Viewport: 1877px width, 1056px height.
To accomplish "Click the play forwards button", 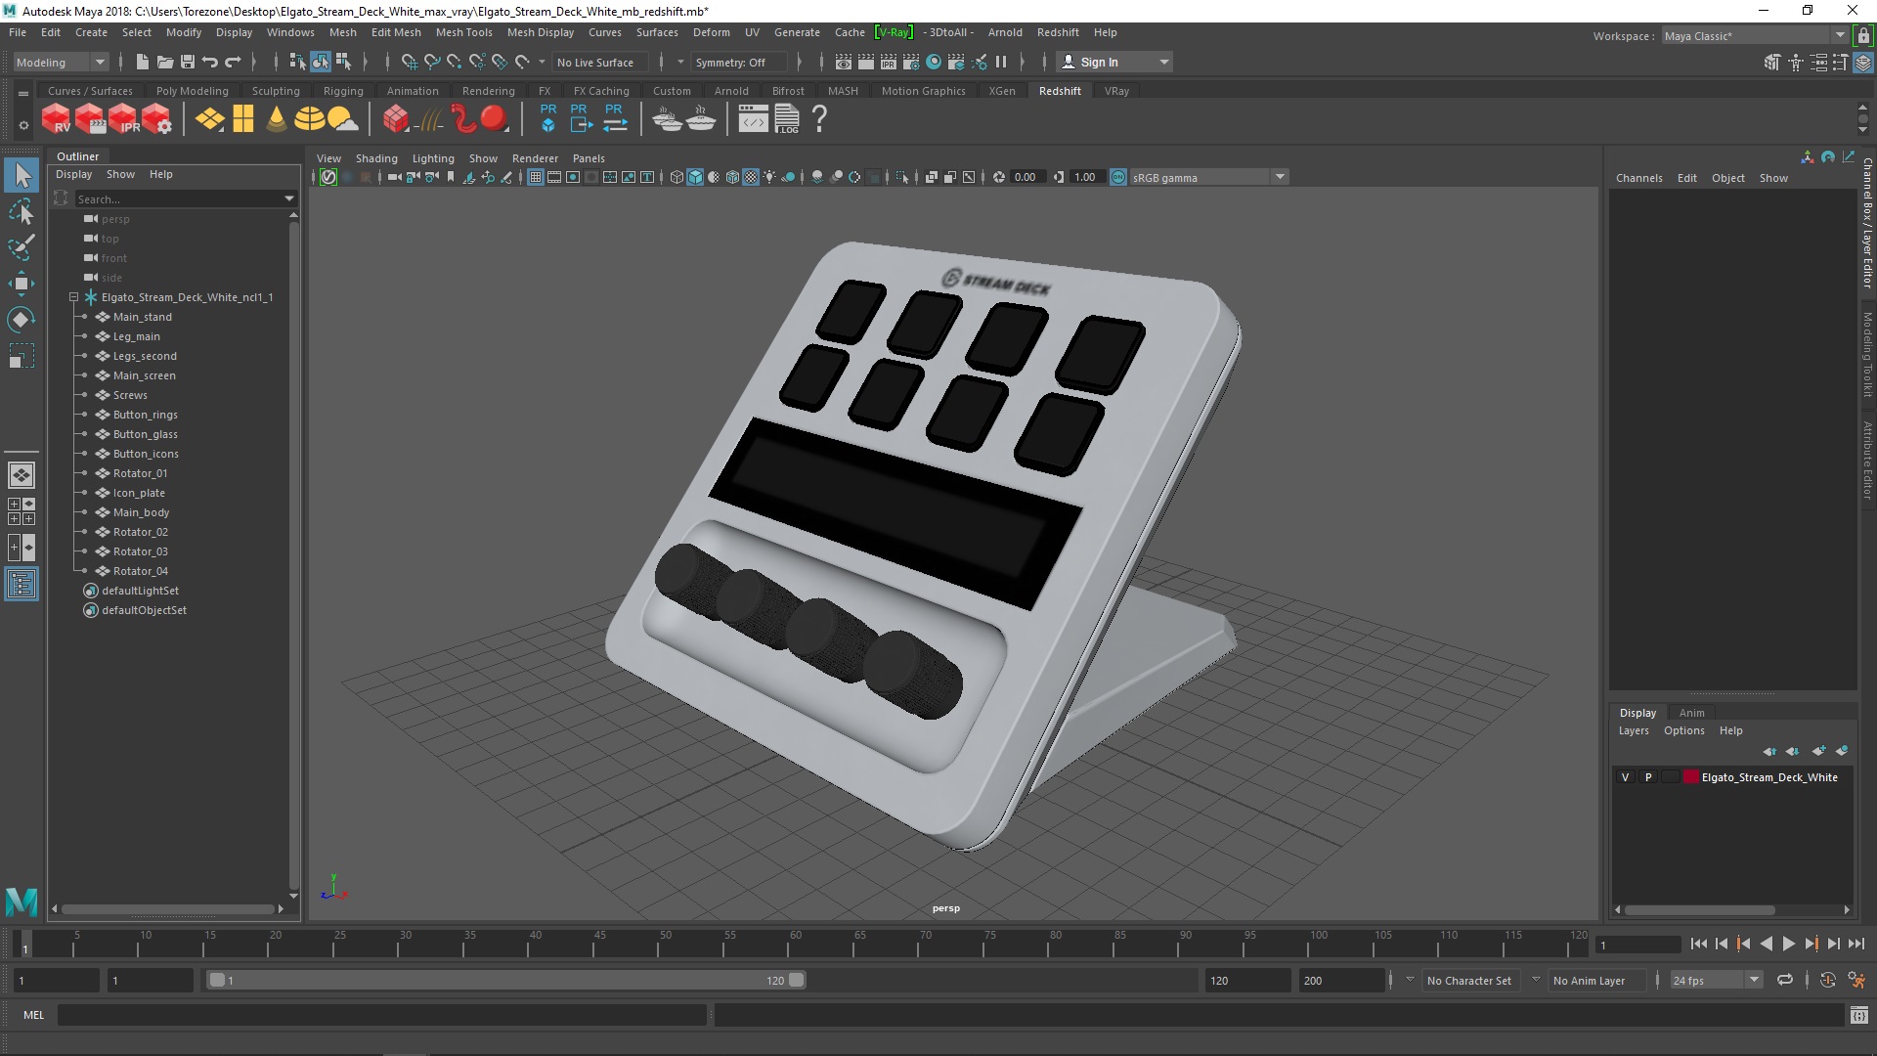I will click(x=1789, y=945).
